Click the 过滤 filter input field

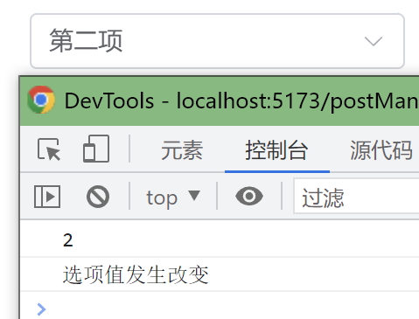[x=357, y=197]
